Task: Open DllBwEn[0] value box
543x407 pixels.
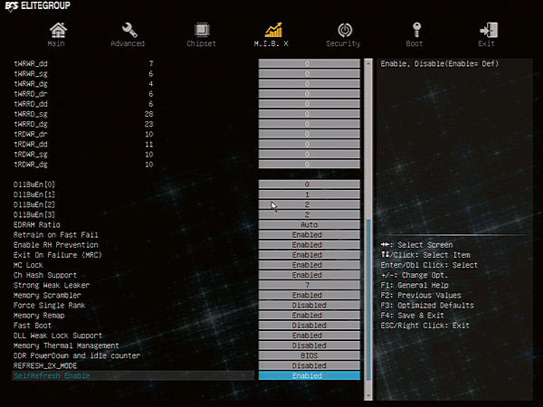Action: 310,185
